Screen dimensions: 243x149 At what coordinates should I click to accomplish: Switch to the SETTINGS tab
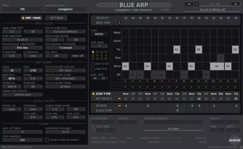[x=56, y=18]
